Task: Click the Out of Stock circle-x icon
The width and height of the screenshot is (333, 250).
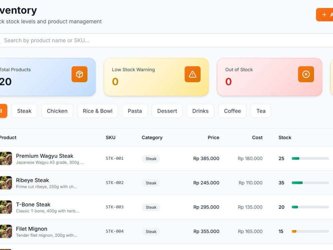Action: (306, 74)
